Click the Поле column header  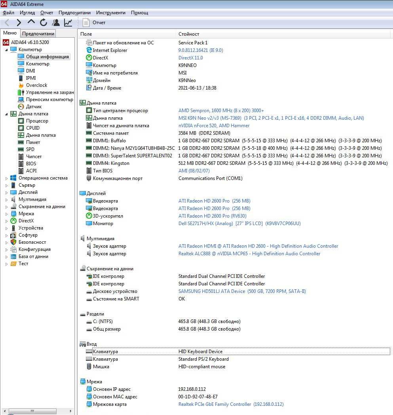click(127, 34)
